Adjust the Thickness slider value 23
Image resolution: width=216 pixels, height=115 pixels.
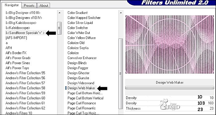pos(170,109)
